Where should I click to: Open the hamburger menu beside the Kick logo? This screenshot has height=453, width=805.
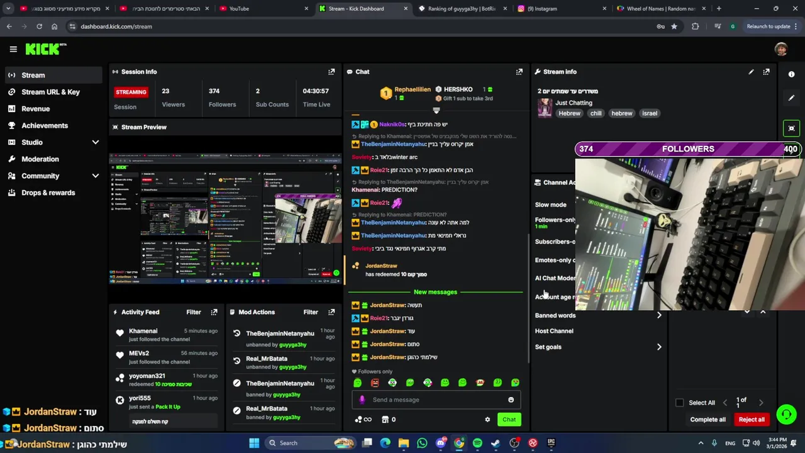pyautogui.click(x=13, y=49)
